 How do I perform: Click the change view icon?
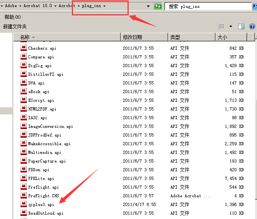(x=221, y=26)
